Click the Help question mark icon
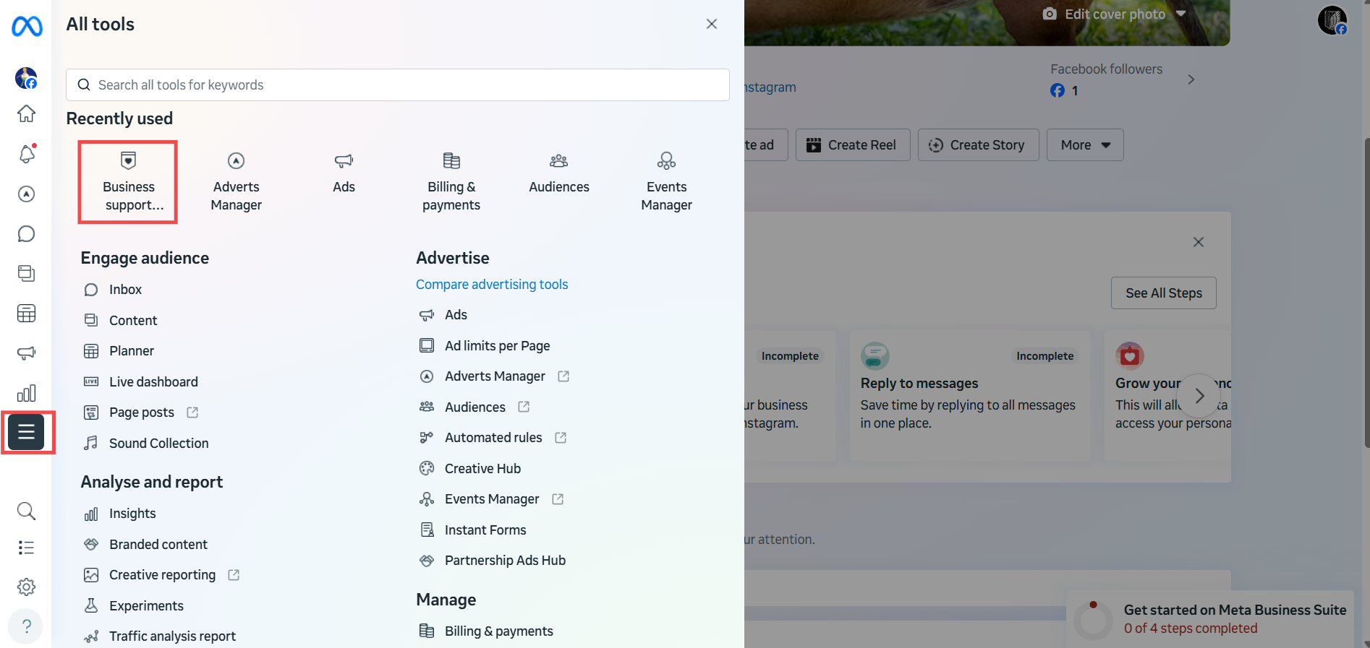The image size is (1370, 648). pyautogui.click(x=27, y=626)
